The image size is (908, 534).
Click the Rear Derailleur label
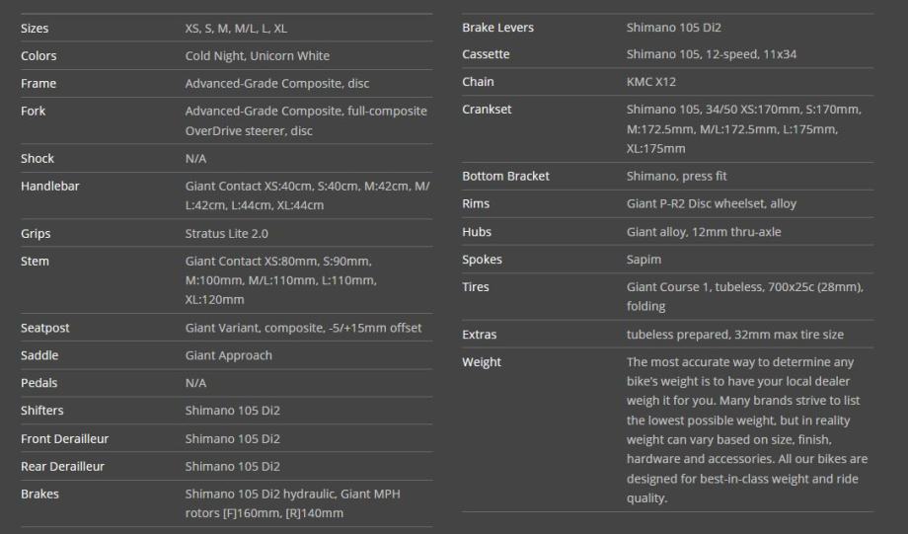point(62,466)
